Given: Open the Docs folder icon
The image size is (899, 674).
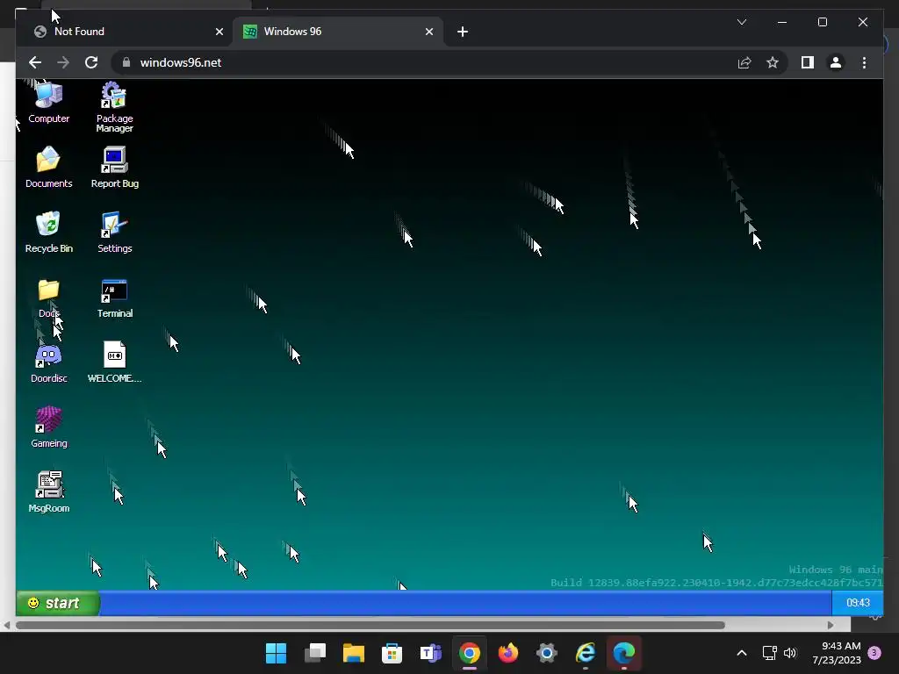Looking at the screenshot, I should click(49, 298).
